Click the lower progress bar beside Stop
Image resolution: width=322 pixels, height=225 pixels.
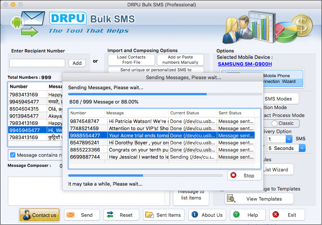point(145,175)
